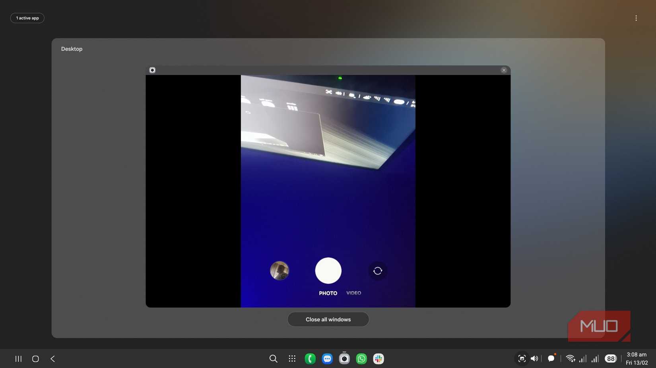The image size is (656, 368).
Task: Select PHOTO capture mode
Action: 328,293
